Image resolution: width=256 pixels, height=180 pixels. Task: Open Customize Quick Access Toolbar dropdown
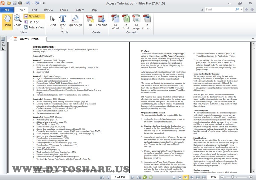click(x=44, y=3)
